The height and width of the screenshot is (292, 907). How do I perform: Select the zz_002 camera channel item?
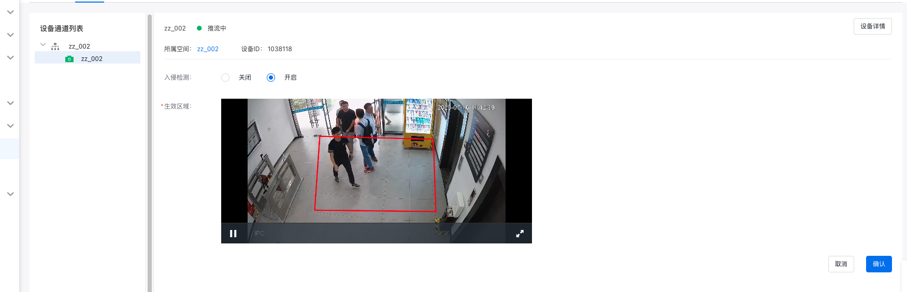click(x=88, y=58)
